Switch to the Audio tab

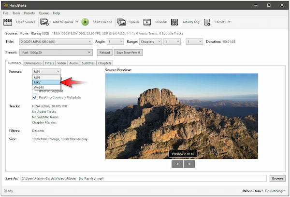[74, 63]
